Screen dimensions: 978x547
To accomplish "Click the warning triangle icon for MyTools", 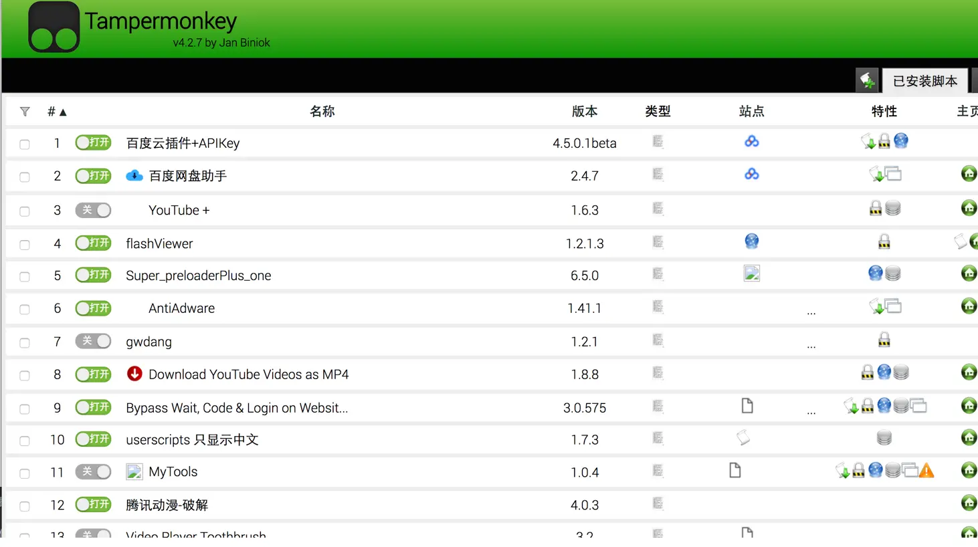I will [x=926, y=471].
